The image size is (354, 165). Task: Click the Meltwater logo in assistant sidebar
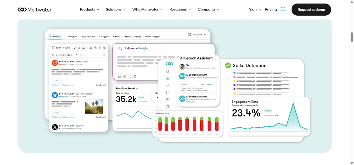(x=169, y=64)
